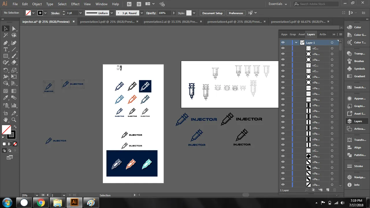The width and height of the screenshot is (370, 208).
Task: Set paint mode to None
Action: 15,144
